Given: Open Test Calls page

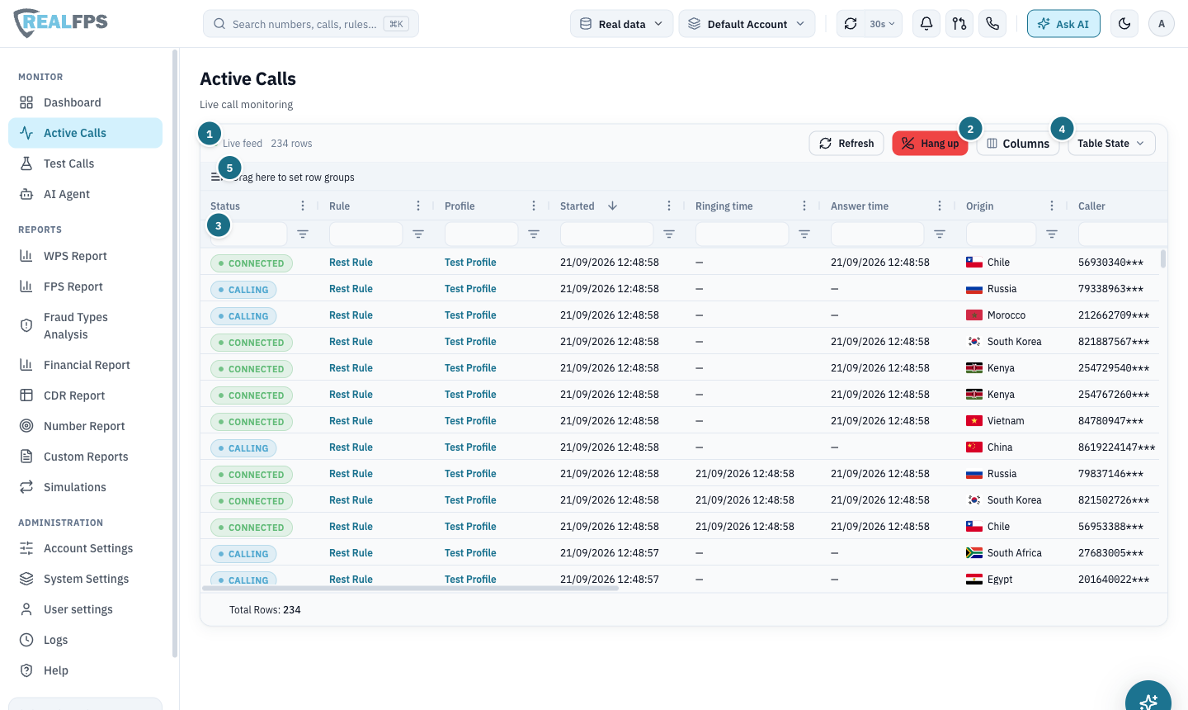Looking at the screenshot, I should 85,163.
